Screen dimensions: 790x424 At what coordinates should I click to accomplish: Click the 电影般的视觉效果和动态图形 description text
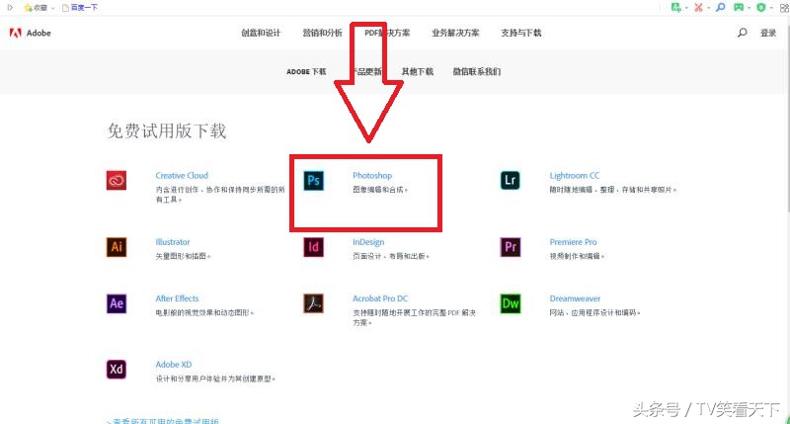point(204,312)
